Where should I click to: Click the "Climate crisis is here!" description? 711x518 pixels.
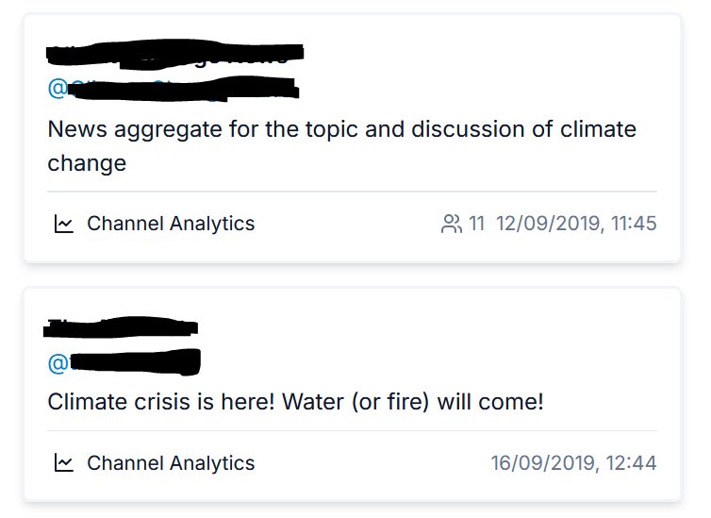(x=160, y=402)
